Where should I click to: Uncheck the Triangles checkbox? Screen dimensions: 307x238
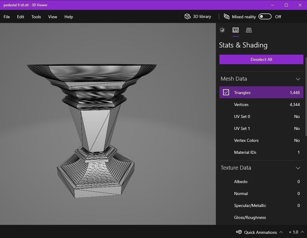[x=226, y=92]
